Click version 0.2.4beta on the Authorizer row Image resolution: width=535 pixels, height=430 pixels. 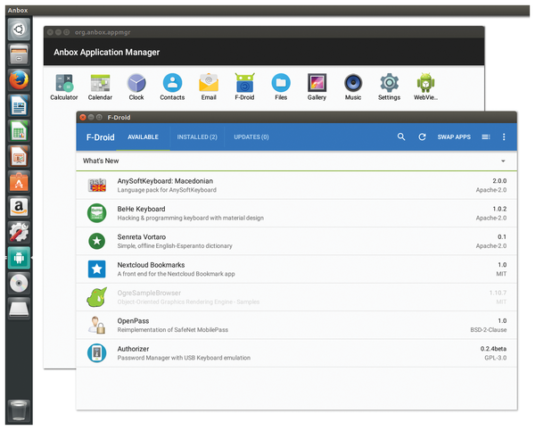(493, 349)
